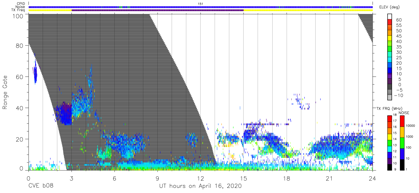Select the blue noise swatch between 10 and 100
This screenshot has width=419, height=193.
pyautogui.click(x=402, y=154)
